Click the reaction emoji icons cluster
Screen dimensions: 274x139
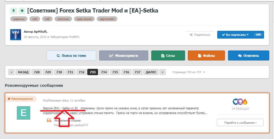click(x=240, y=102)
